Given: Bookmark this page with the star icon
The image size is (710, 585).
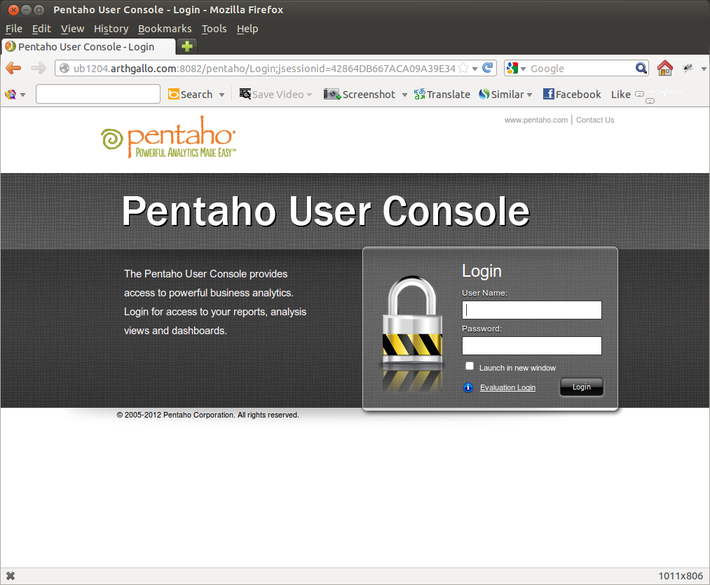Looking at the screenshot, I should 463,68.
